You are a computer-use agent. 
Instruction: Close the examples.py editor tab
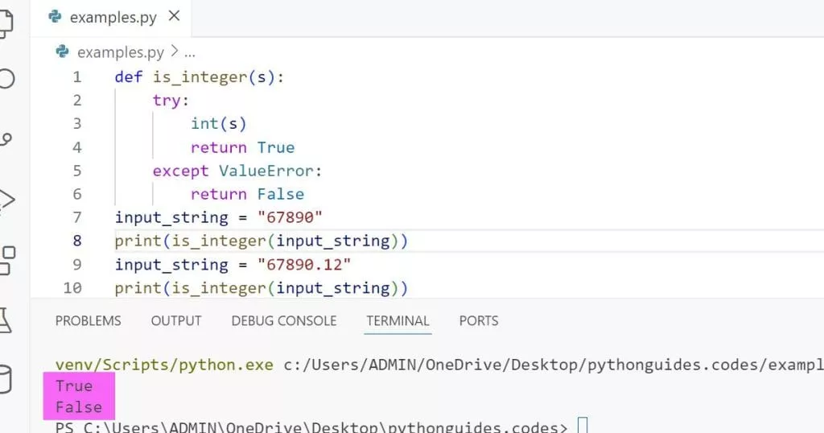pos(175,16)
